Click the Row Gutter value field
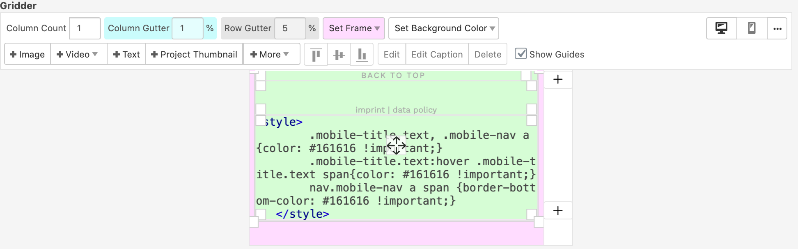This screenshot has height=249, width=798. (x=290, y=28)
